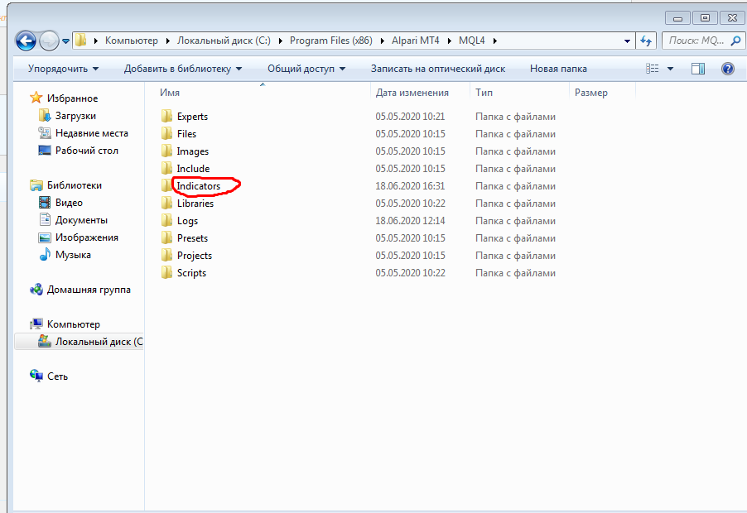Go back with the blue Back arrow
Image resolution: width=747 pixels, height=513 pixels.
click(26, 41)
